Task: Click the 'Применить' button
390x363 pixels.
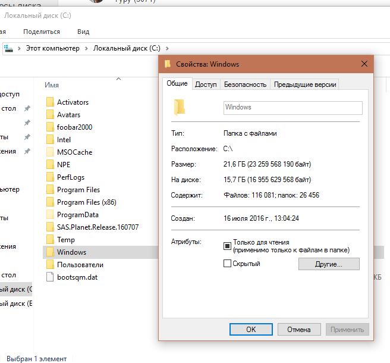Action: 347,330
